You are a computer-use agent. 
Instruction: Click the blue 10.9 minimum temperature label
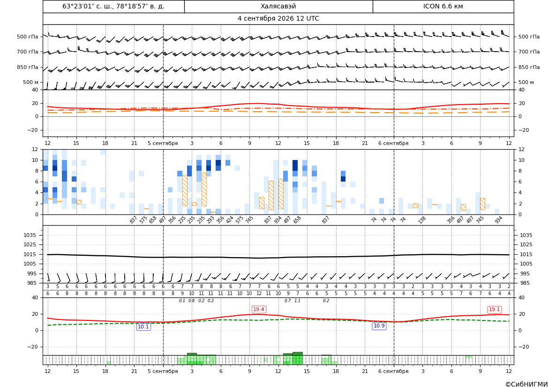click(379, 326)
